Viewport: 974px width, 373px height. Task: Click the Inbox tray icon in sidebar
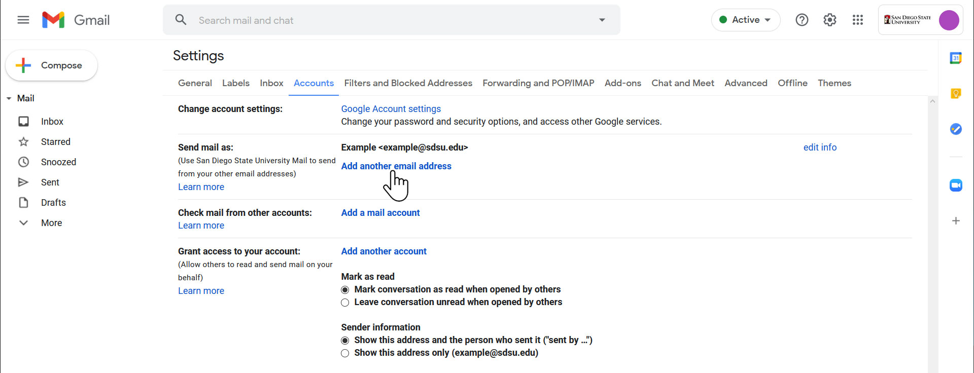pyautogui.click(x=23, y=122)
